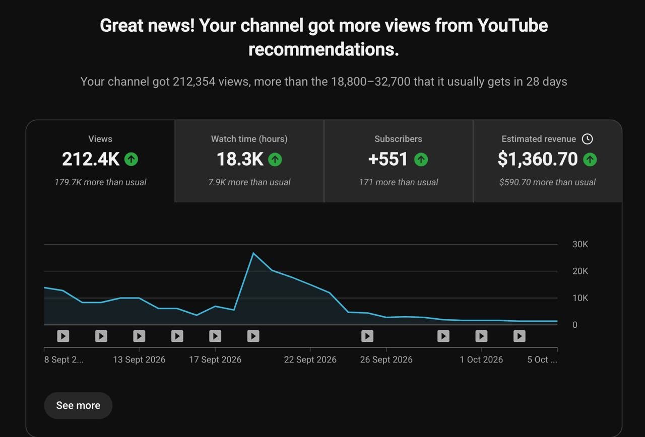Switch to the Estimated revenue tab
This screenshot has height=437, width=645.
[548, 161]
